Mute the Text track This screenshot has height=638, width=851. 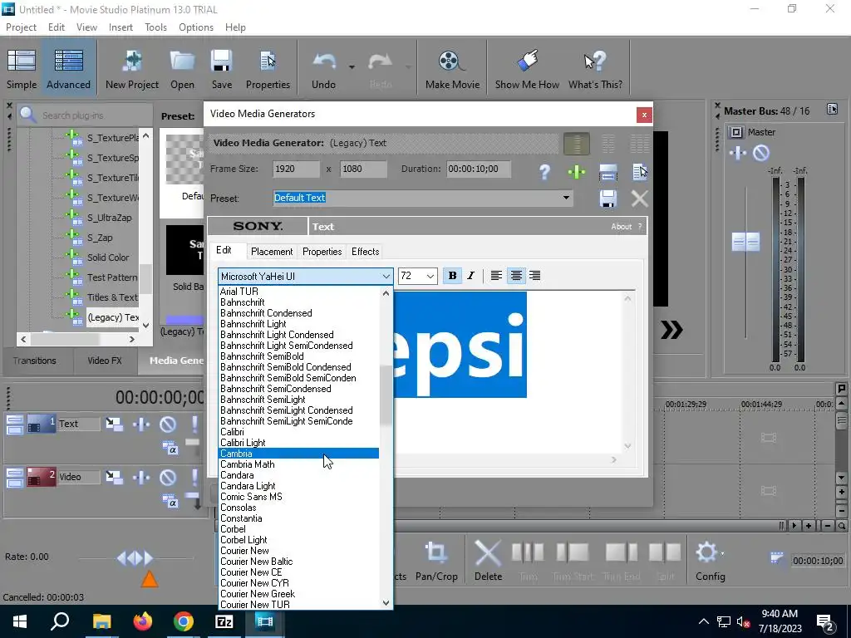point(168,424)
